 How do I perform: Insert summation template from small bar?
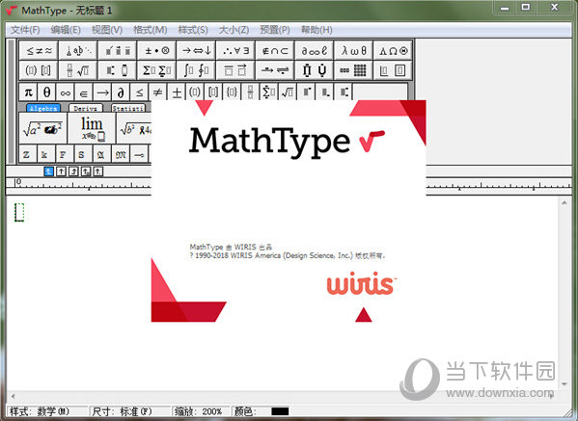tap(269, 92)
